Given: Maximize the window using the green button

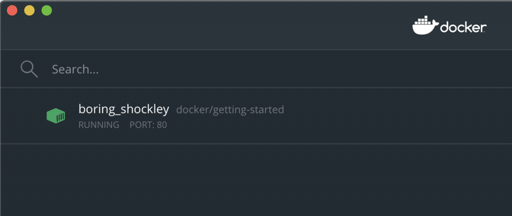Looking at the screenshot, I should click(x=46, y=10).
